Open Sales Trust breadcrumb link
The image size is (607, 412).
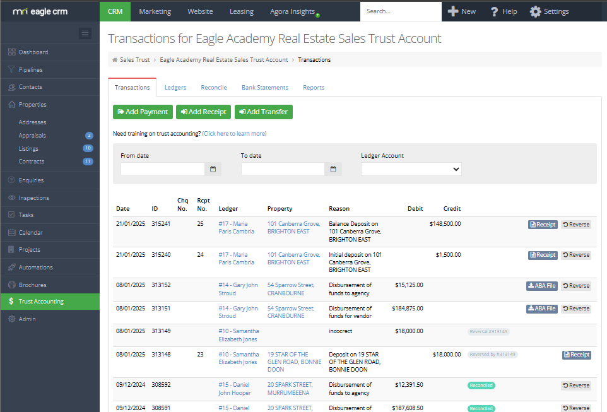tap(135, 60)
